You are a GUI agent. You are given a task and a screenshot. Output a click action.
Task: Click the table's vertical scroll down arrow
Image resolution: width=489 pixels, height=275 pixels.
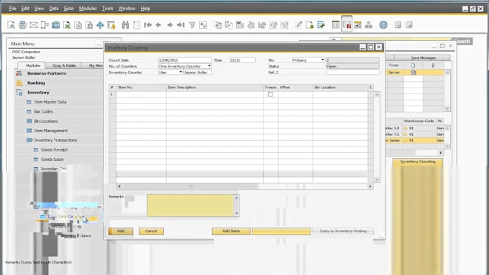tap(377, 180)
